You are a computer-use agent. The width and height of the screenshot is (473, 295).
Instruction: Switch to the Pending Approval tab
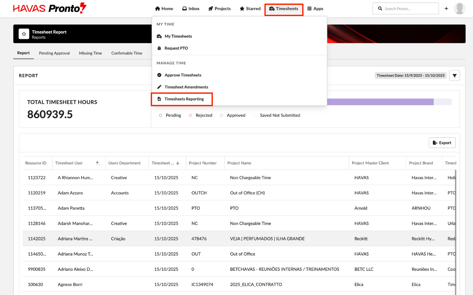(54, 53)
